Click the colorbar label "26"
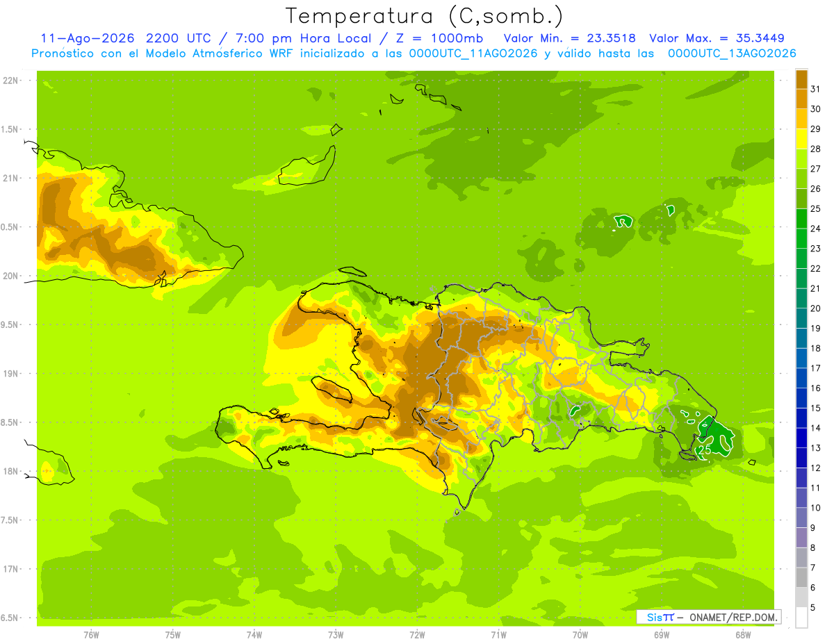The width and height of the screenshot is (834, 644). [x=816, y=188]
